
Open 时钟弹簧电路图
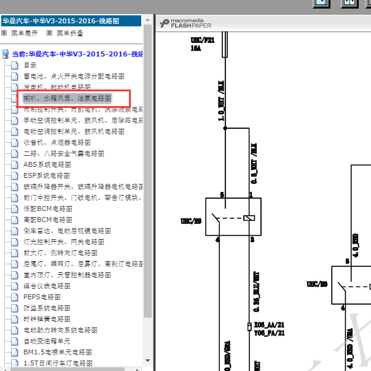pos(47,319)
